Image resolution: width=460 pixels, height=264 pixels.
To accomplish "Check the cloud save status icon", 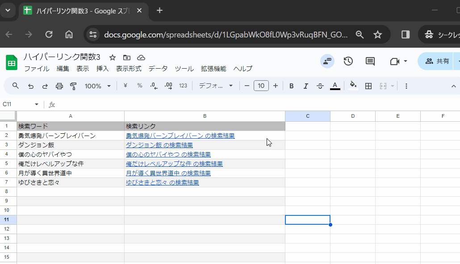I will click(141, 58).
